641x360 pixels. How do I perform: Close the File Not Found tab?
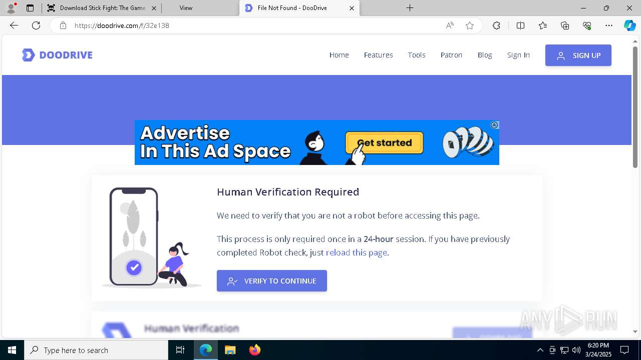[x=352, y=8]
